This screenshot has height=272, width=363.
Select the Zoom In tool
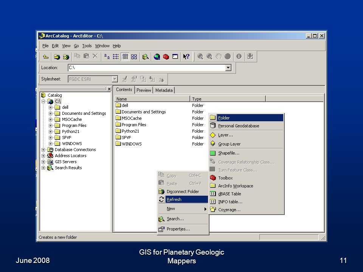click(x=200, y=56)
